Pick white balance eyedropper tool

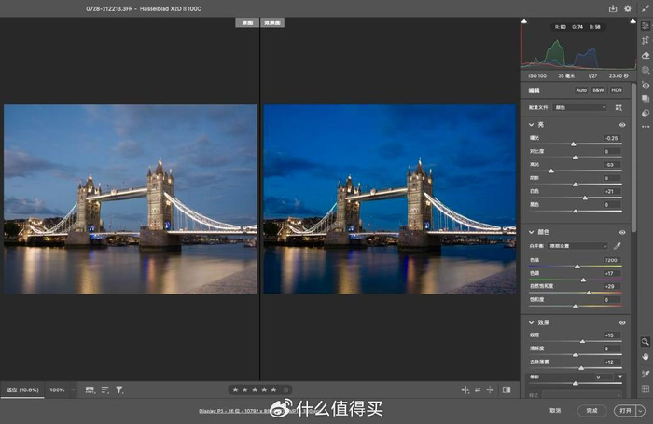pos(618,246)
